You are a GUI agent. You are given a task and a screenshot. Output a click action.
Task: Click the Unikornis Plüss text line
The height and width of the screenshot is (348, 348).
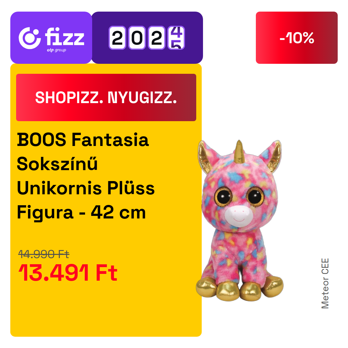pos(86,188)
